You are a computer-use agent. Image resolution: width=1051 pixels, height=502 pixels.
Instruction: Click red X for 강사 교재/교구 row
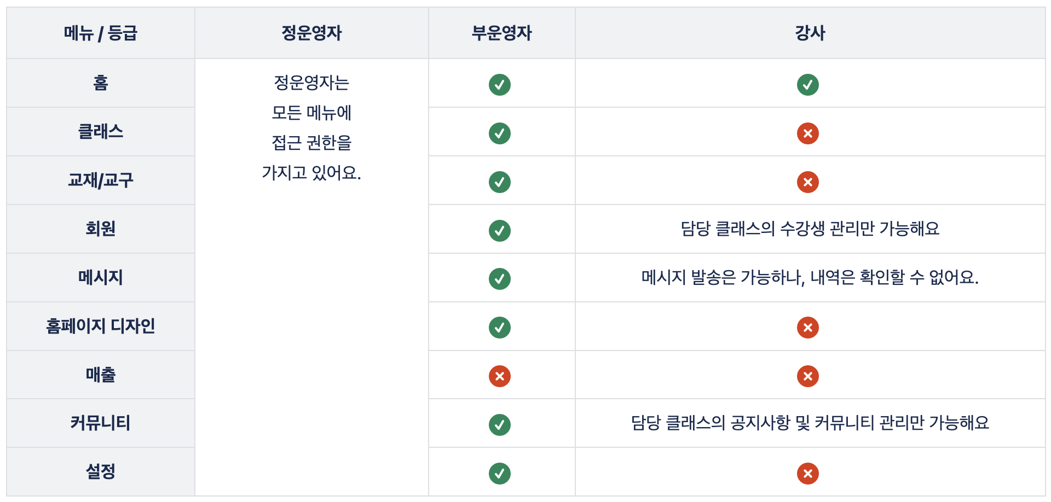point(807,182)
